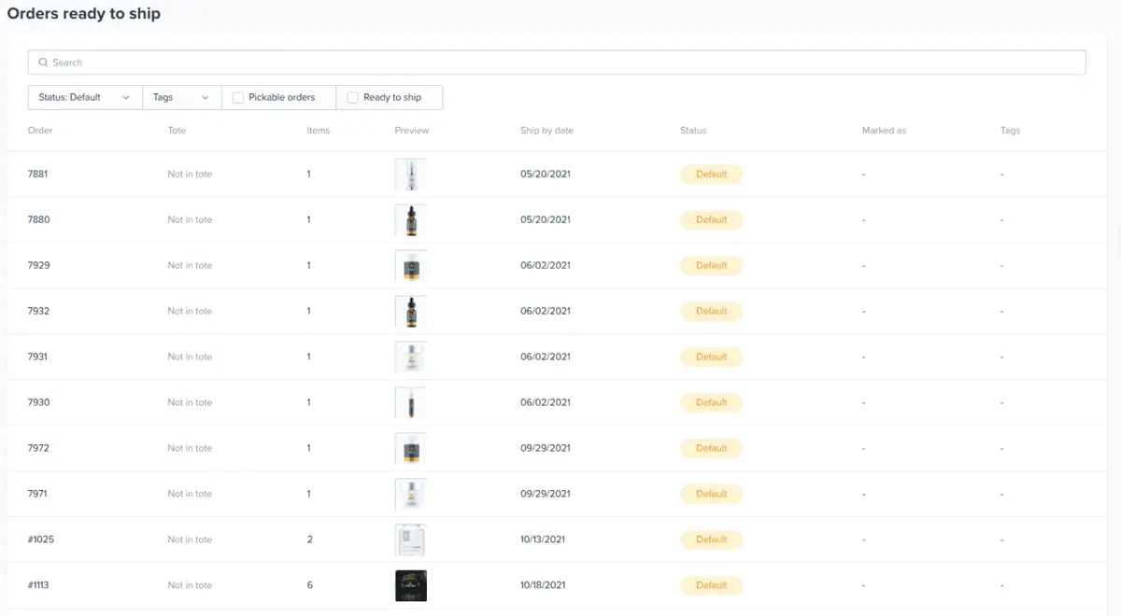Viewport: 1121px width, 616px height.
Task: Open the Status: Default dropdown
Action: click(85, 97)
